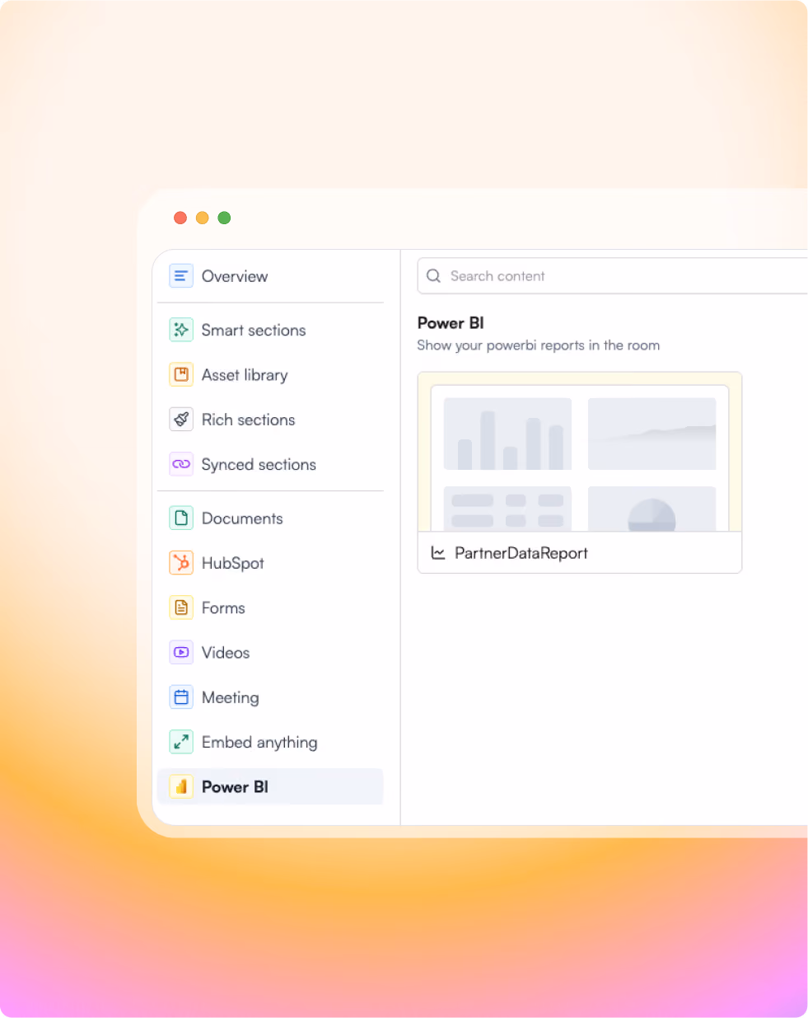
Task: Click the Meeting calendar icon
Action: pyautogui.click(x=181, y=697)
